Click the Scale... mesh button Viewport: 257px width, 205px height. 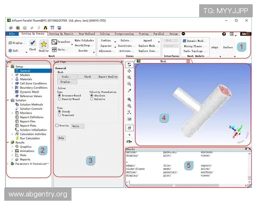click(67, 77)
